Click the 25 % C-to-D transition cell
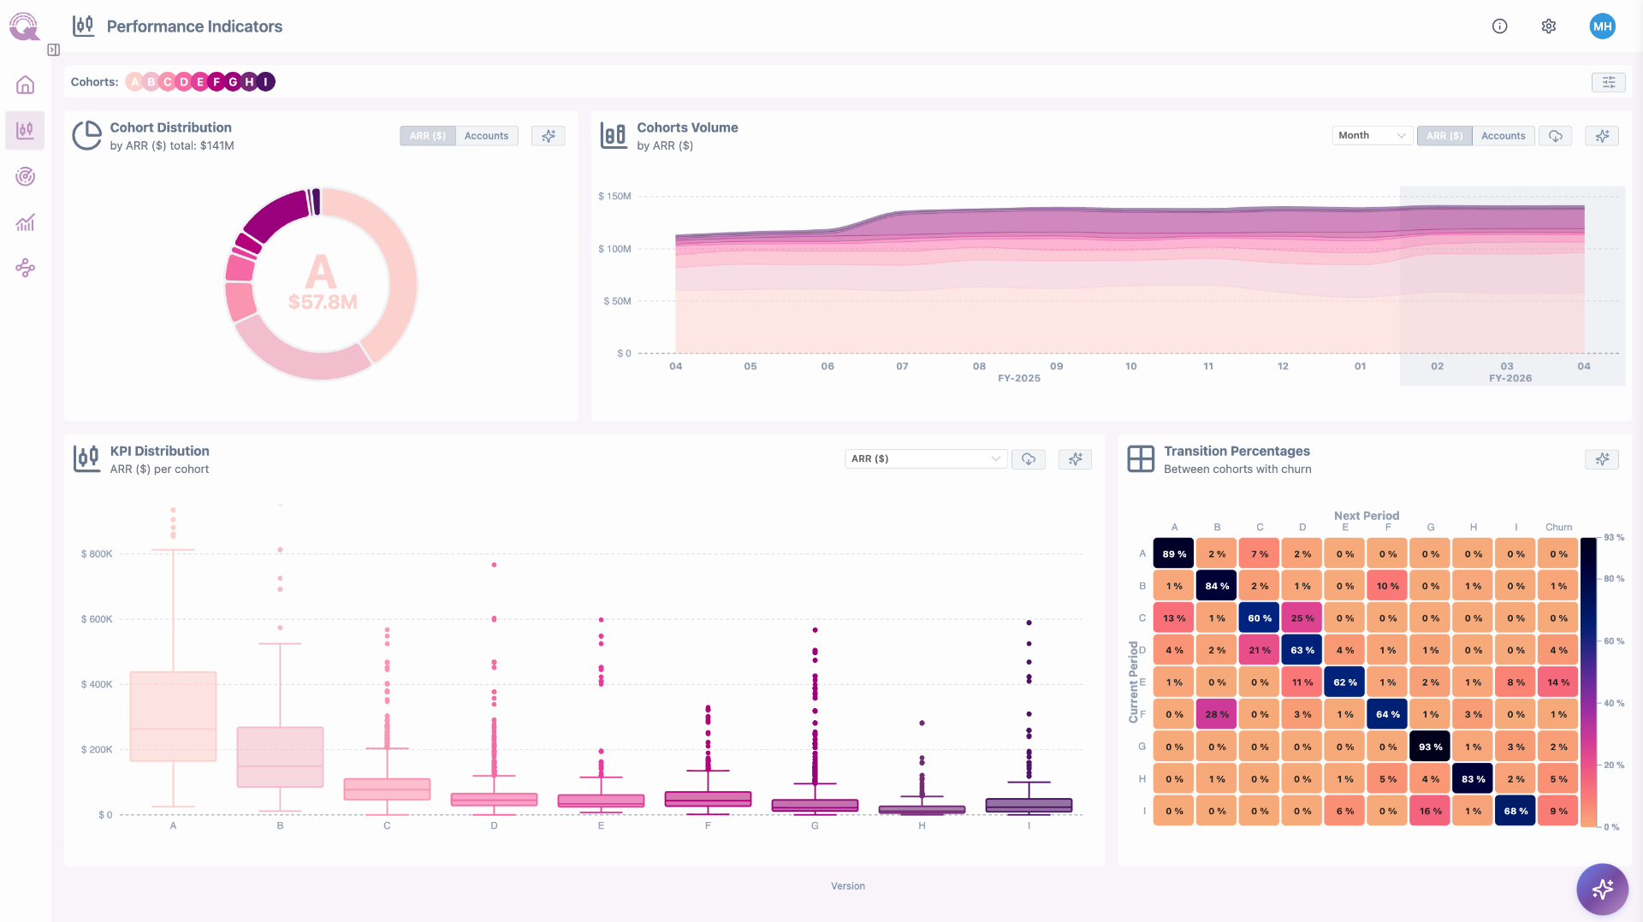This screenshot has width=1643, height=922. click(1302, 618)
